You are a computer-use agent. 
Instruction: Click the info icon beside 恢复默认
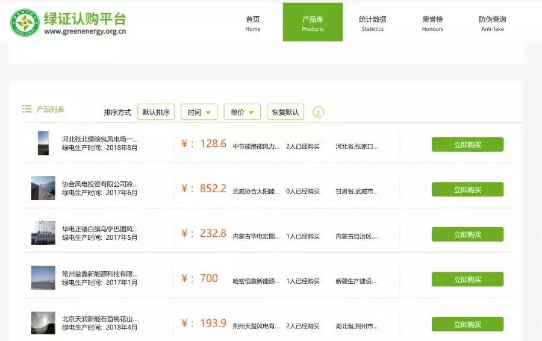[x=318, y=112]
